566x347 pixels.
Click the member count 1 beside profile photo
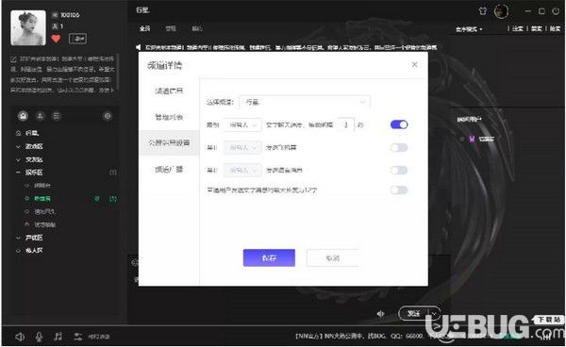tap(61, 26)
